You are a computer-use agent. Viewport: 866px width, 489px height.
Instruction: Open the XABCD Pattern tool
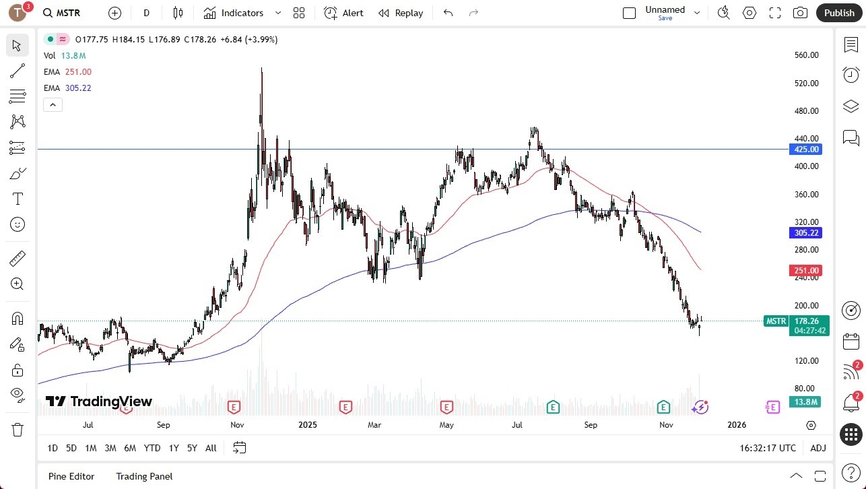(18, 121)
